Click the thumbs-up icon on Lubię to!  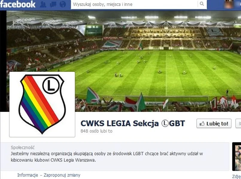click(202, 124)
